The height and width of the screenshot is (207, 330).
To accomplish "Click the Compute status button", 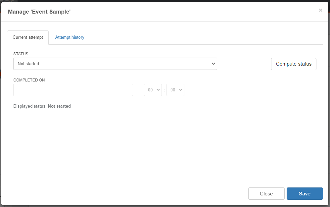I will coord(294,64).
